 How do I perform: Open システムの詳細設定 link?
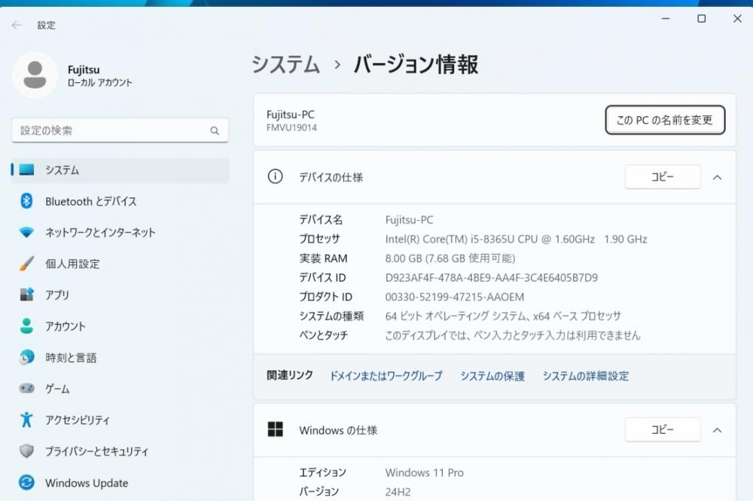(x=585, y=376)
